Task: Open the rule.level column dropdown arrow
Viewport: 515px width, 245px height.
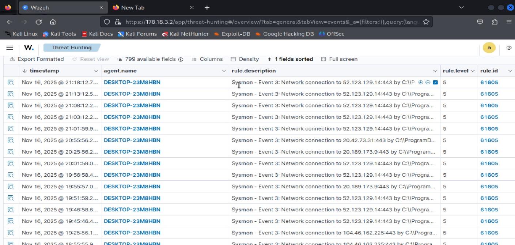Action: pos(473,71)
